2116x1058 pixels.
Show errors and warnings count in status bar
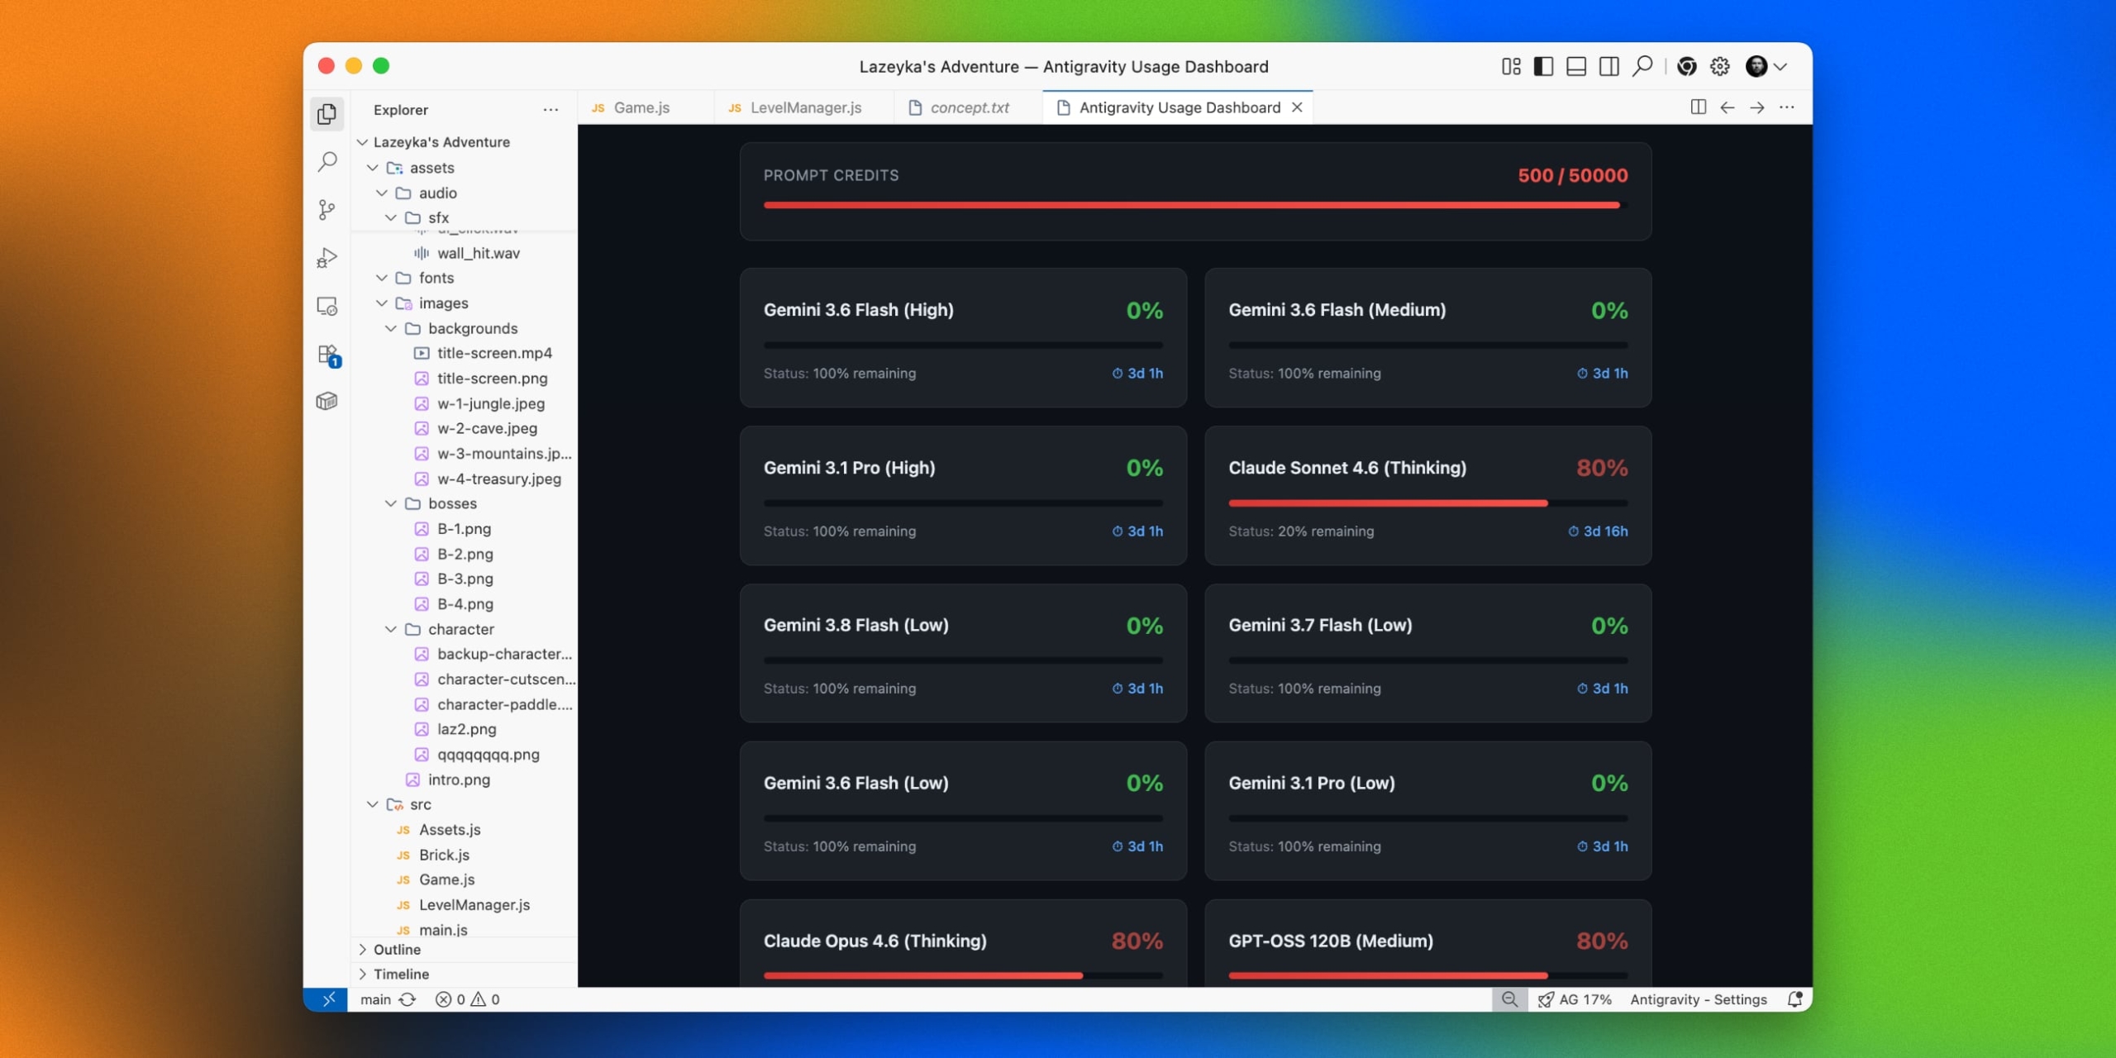pos(468,1000)
